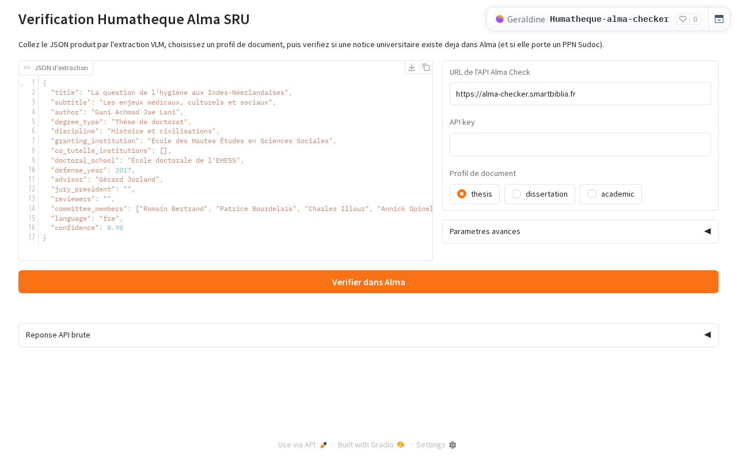737x460 pixels.
Task: Click the "author" Gani Achmad Jae Lani line
Action: coord(117,112)
